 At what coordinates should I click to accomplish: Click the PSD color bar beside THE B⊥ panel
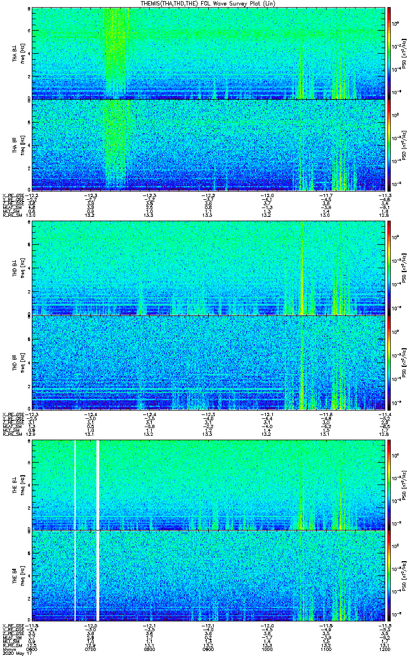389,485
